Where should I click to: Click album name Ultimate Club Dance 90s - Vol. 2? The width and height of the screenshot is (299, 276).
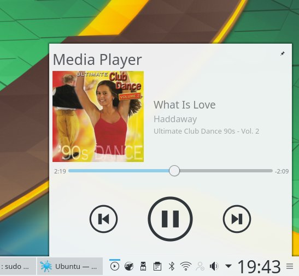(206, 131)
